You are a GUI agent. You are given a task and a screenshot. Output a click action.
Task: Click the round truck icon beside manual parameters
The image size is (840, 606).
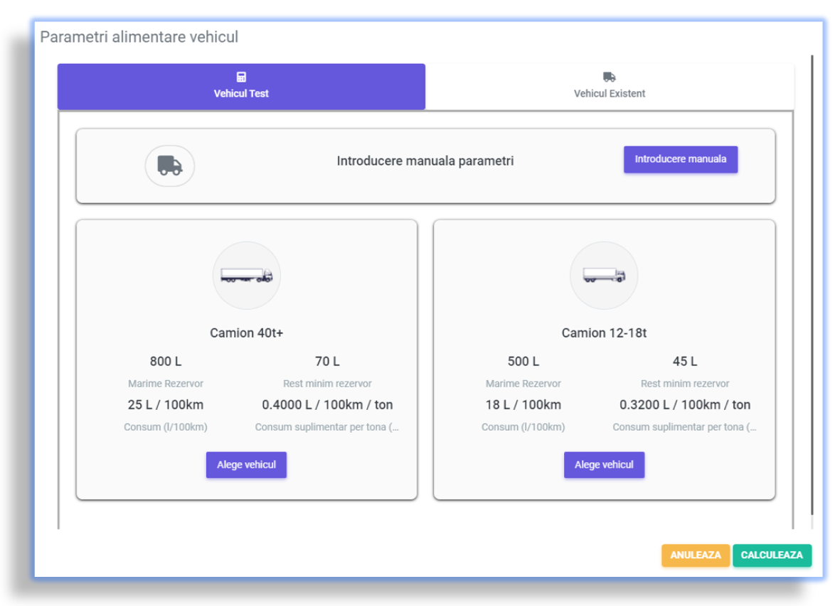click(170, 166)
